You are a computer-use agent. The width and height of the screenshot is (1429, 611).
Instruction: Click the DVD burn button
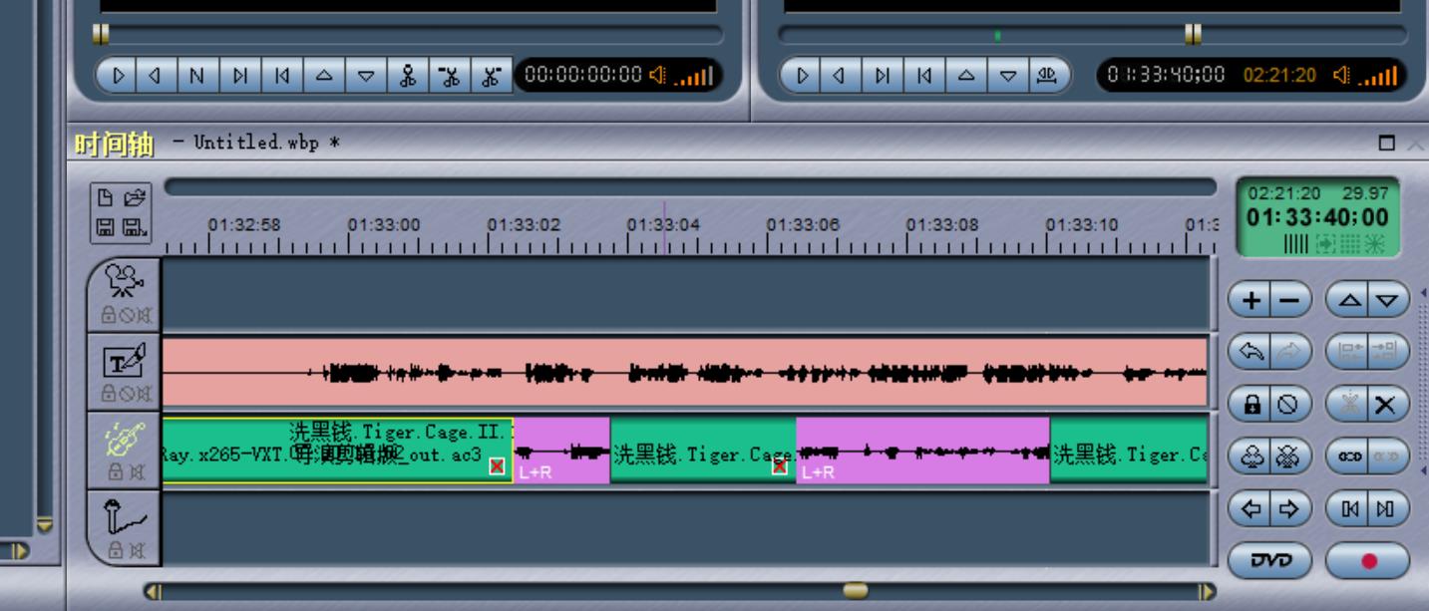pos(1269,561)
